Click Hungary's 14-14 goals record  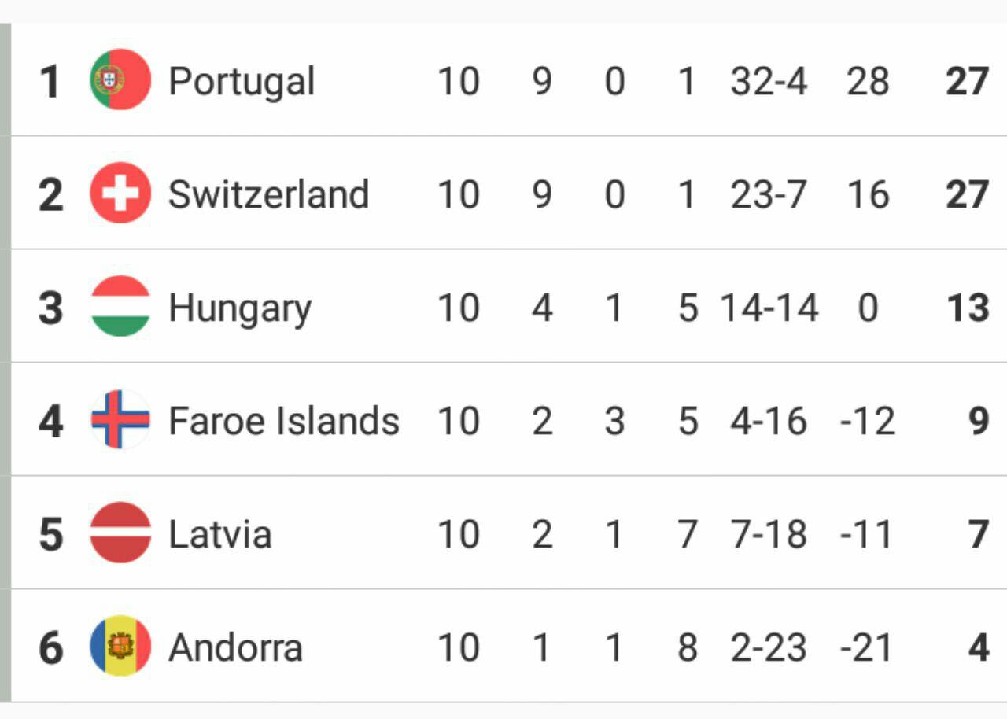click(x=769, y=308)
